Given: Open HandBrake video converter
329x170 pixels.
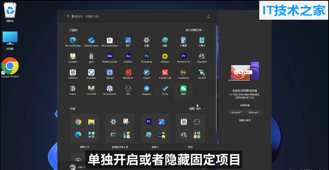Looking at the screenshot, I should [x=183, y=74].
